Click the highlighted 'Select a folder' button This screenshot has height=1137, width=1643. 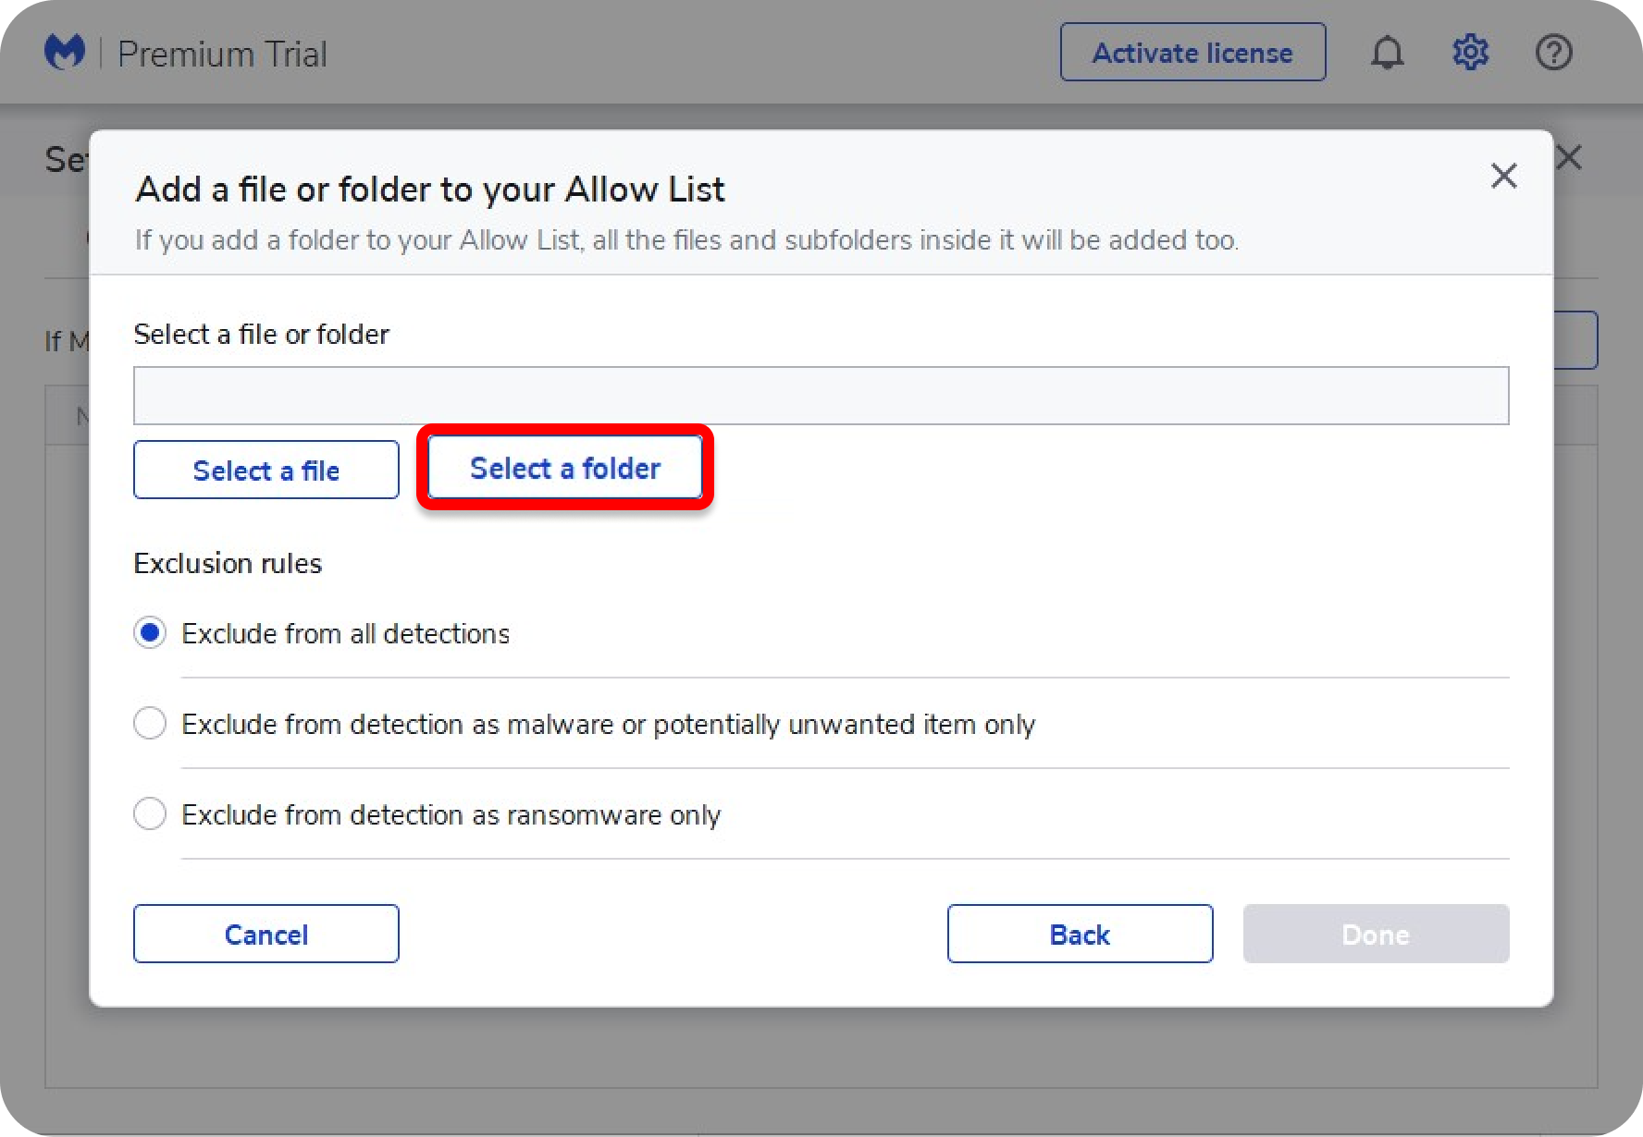[565, 469]
